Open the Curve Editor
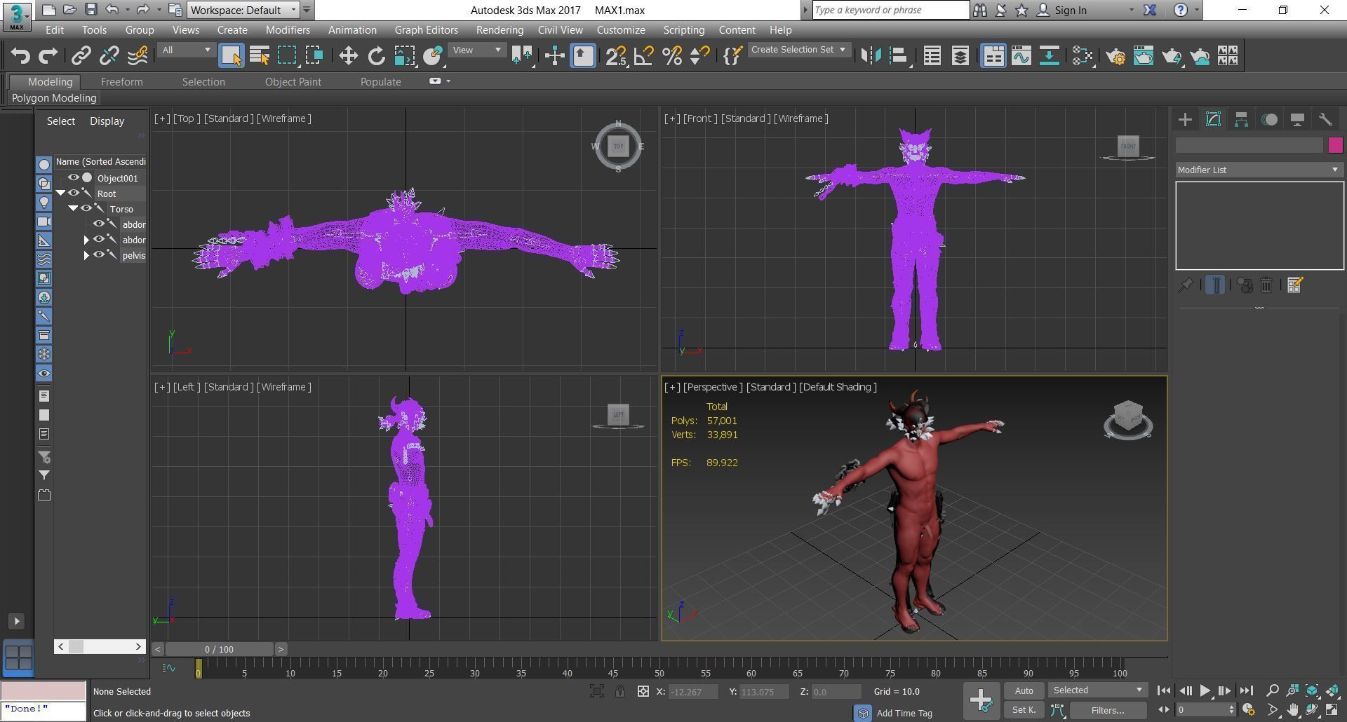 tap(1021, 56)
